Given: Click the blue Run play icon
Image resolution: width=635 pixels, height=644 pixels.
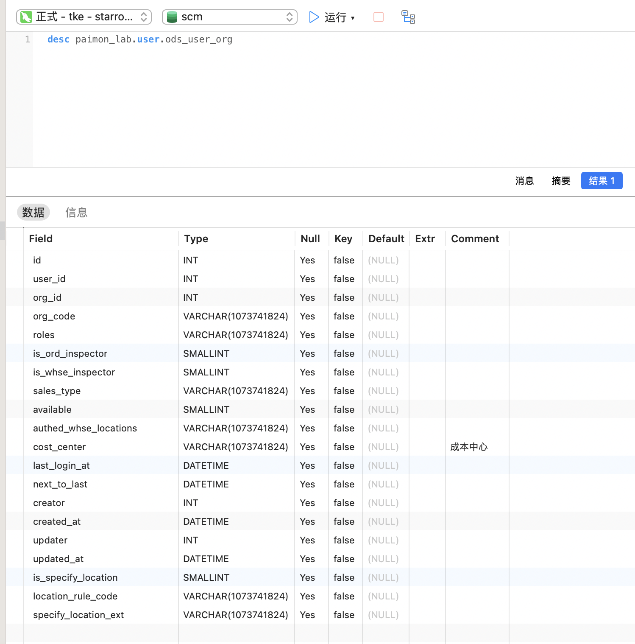Looking at the screenshot, I should click(x=314, y=17).
